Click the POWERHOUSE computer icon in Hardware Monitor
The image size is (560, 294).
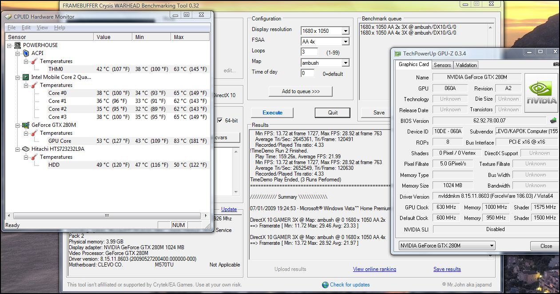[17, 45]
